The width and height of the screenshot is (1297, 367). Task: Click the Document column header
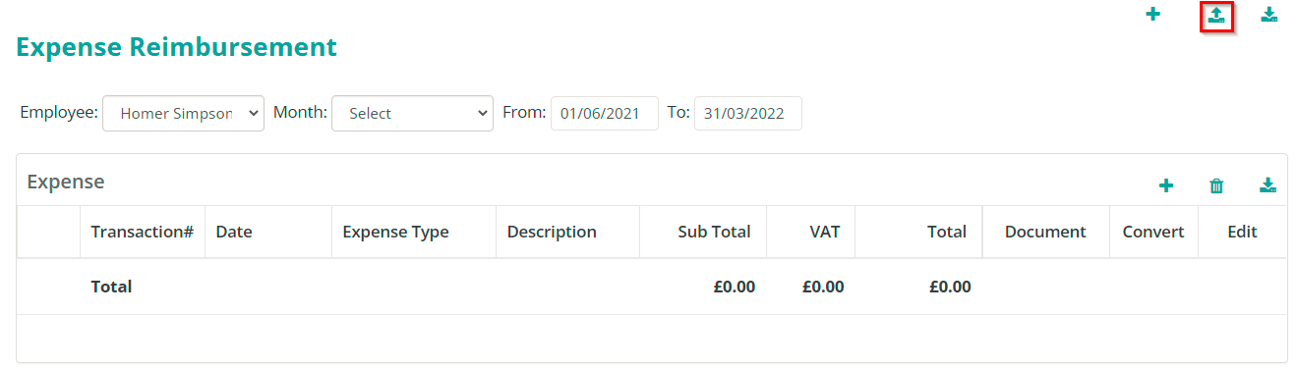[x=1045, y=232]
